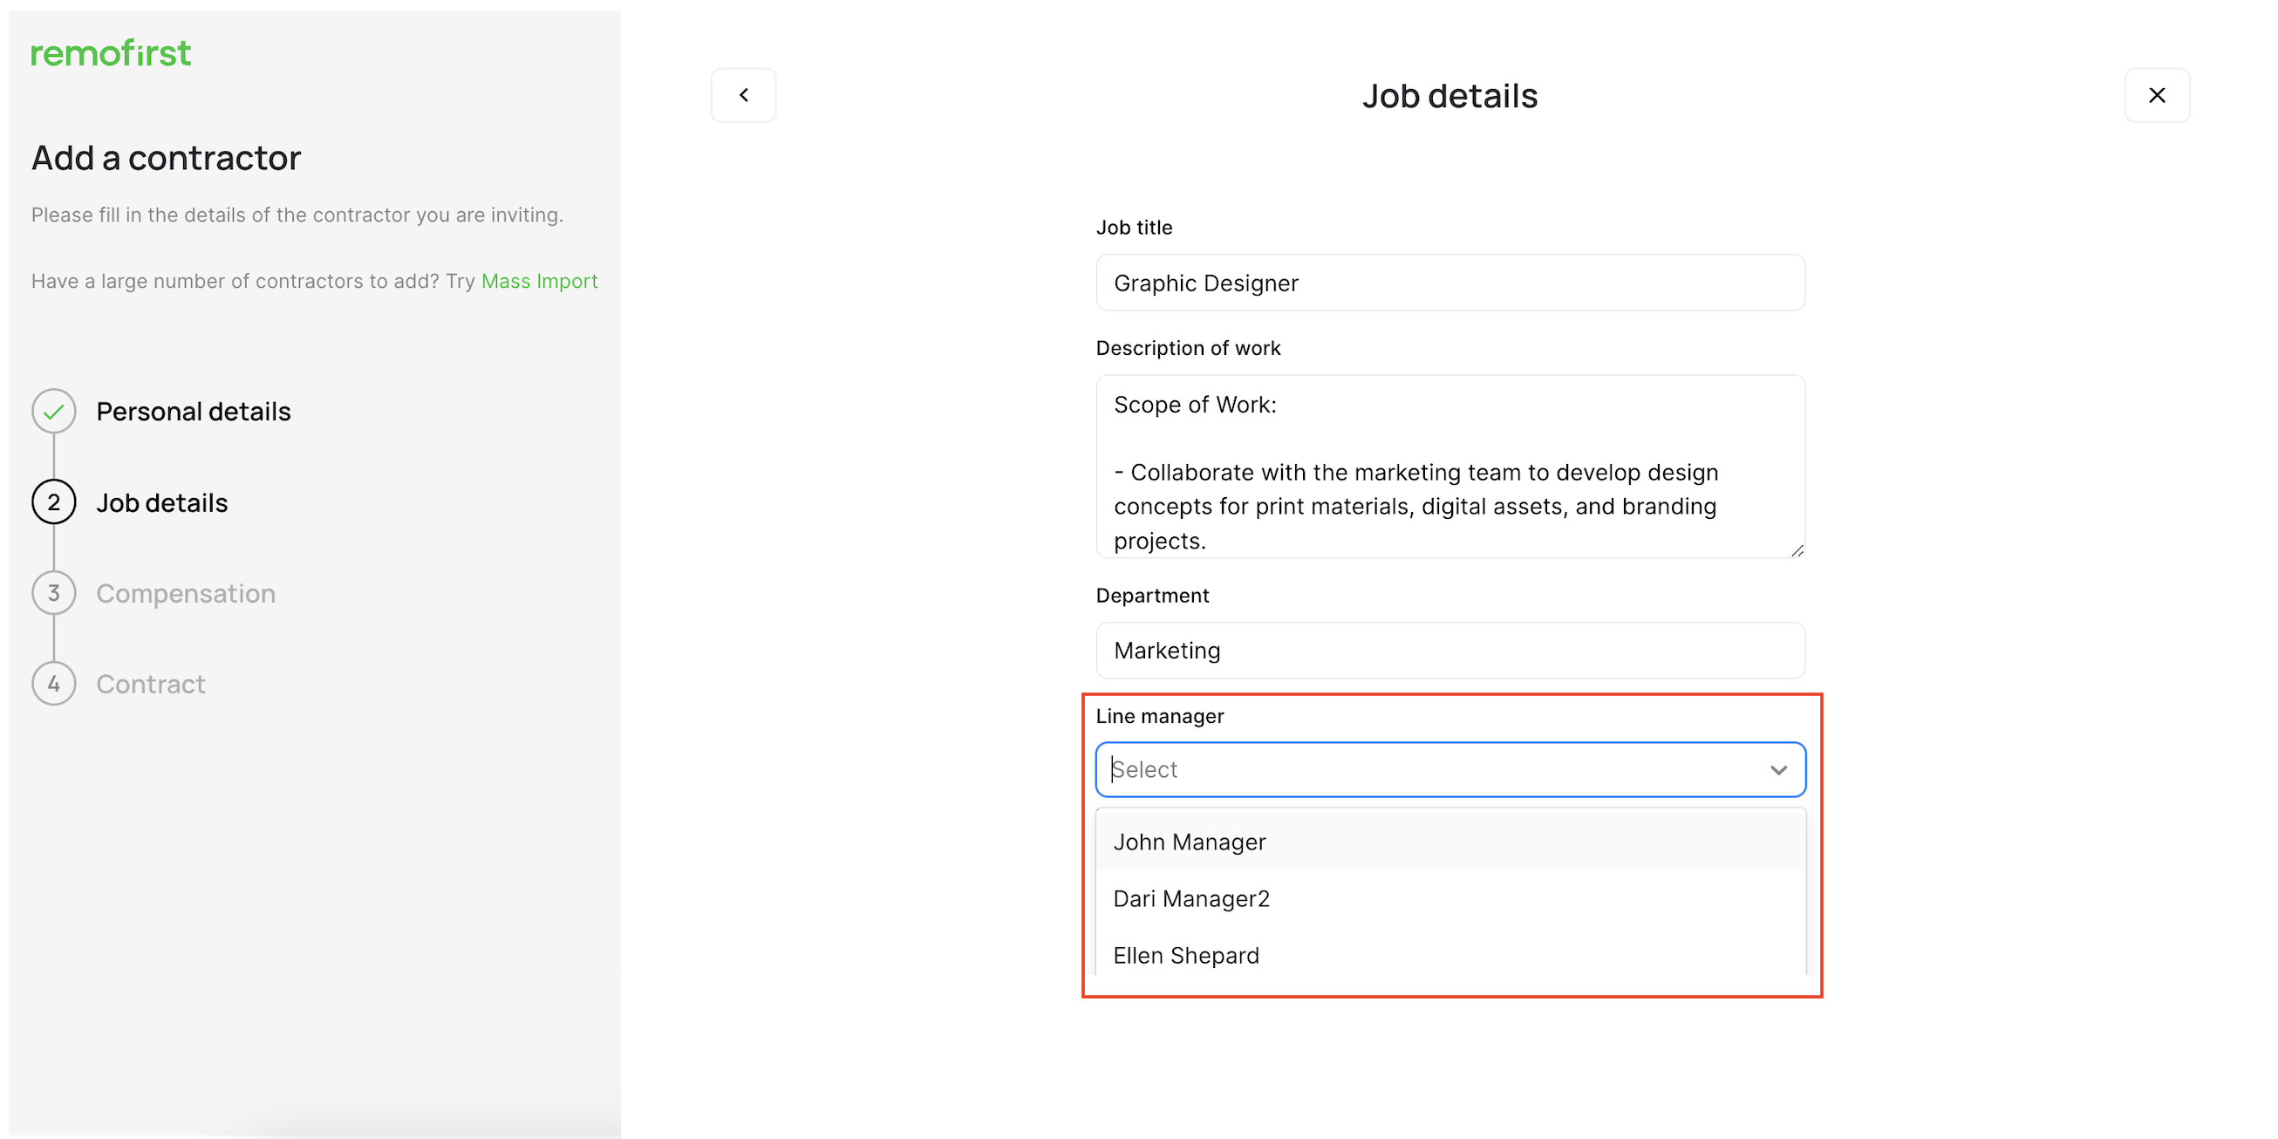Open the Mass Import link
Image resolution: width=2278 pixels, height=1139 pixels.
pos(540,281)
